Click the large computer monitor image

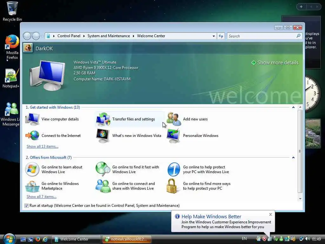click(x=48, y=76)
